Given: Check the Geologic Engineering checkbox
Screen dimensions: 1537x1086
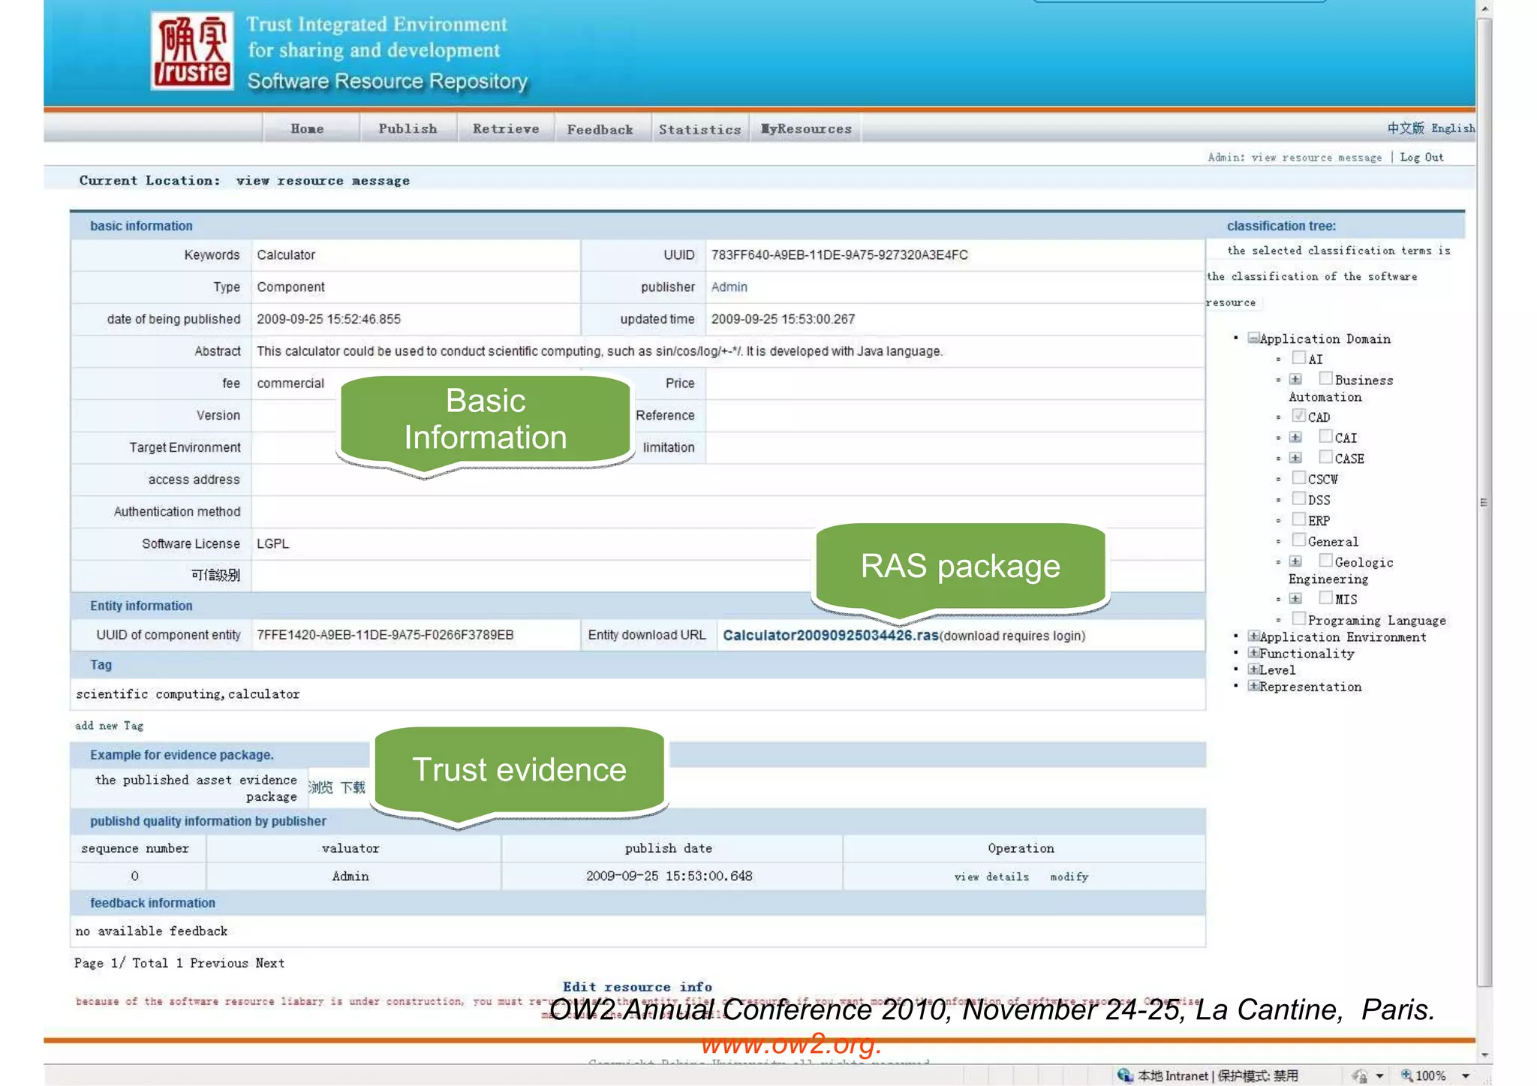Looking at the screenshot, I should click(x=1326, y=560).
